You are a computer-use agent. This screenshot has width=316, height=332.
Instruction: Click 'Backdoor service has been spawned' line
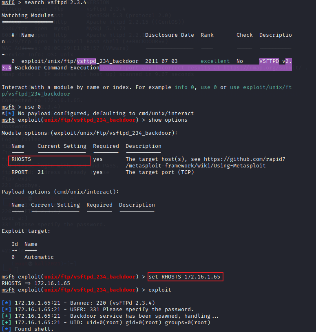[x=110, y=316]
